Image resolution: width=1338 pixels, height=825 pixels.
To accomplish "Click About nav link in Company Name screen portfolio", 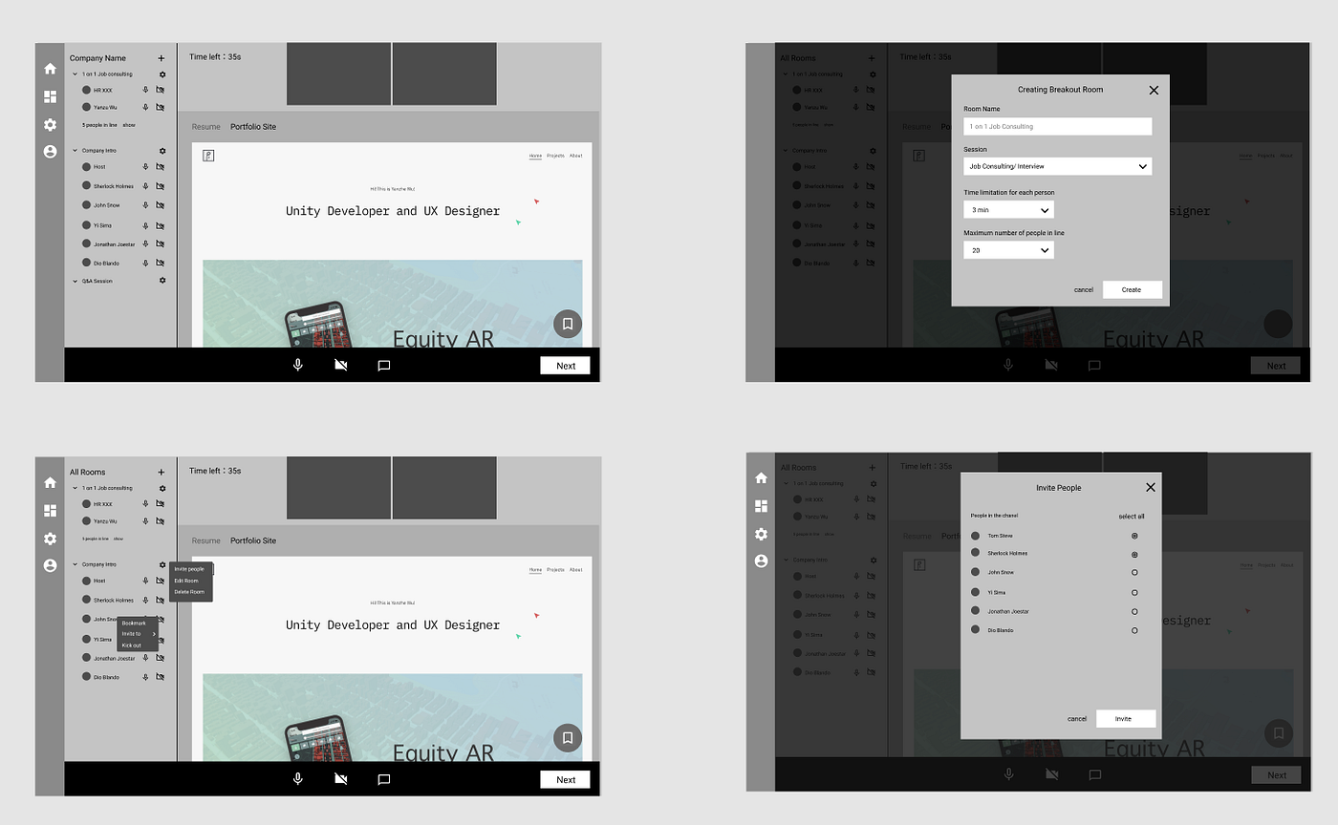I will pyautogui.click(x=575, y=156).
